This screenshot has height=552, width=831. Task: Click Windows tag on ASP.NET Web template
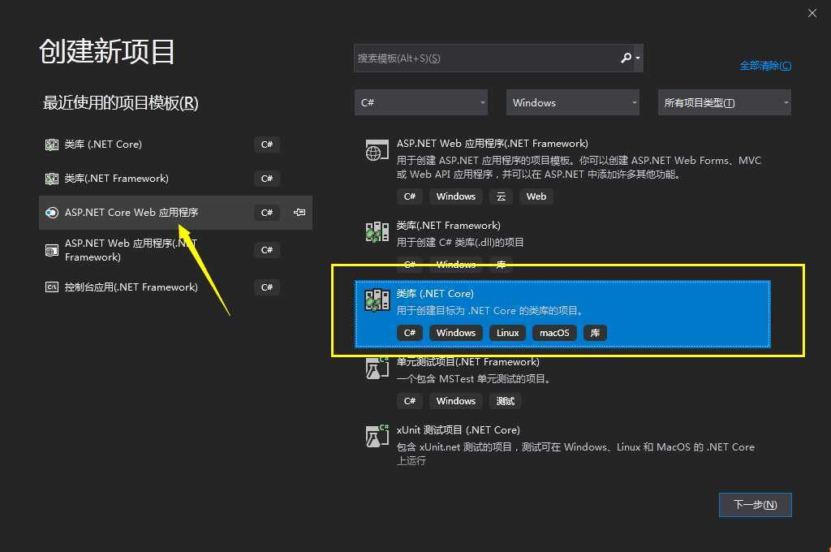456,196
